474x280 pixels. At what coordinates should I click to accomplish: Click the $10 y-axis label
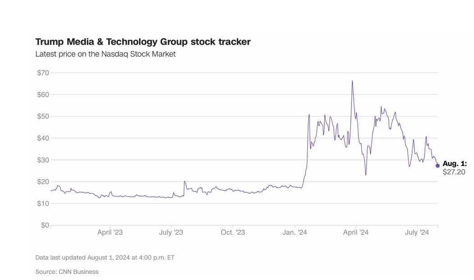[x=43, y=203]
